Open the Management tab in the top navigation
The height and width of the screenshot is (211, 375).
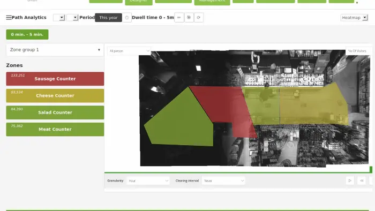pos(212,2)
